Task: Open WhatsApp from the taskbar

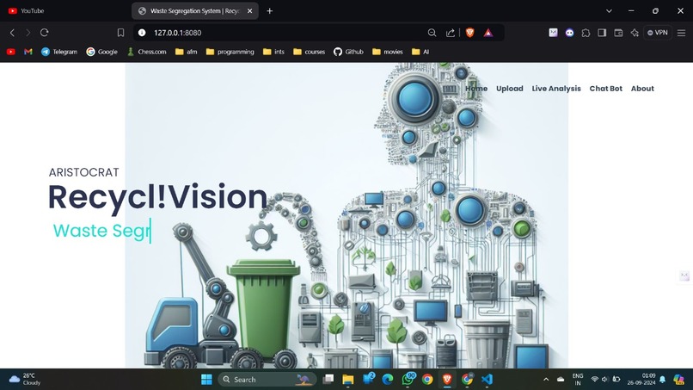Action: pyautogui.click(x=408, y=380)
